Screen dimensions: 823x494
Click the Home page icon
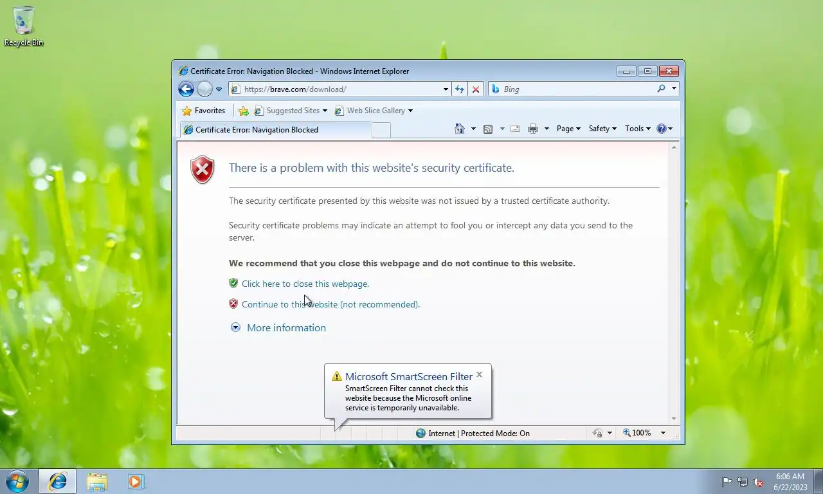(459, 129)
